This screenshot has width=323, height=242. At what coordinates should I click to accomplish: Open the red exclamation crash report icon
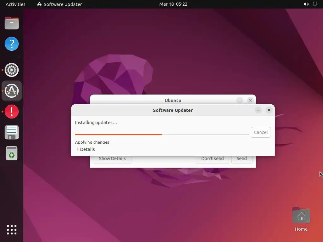tap(12, 112)
